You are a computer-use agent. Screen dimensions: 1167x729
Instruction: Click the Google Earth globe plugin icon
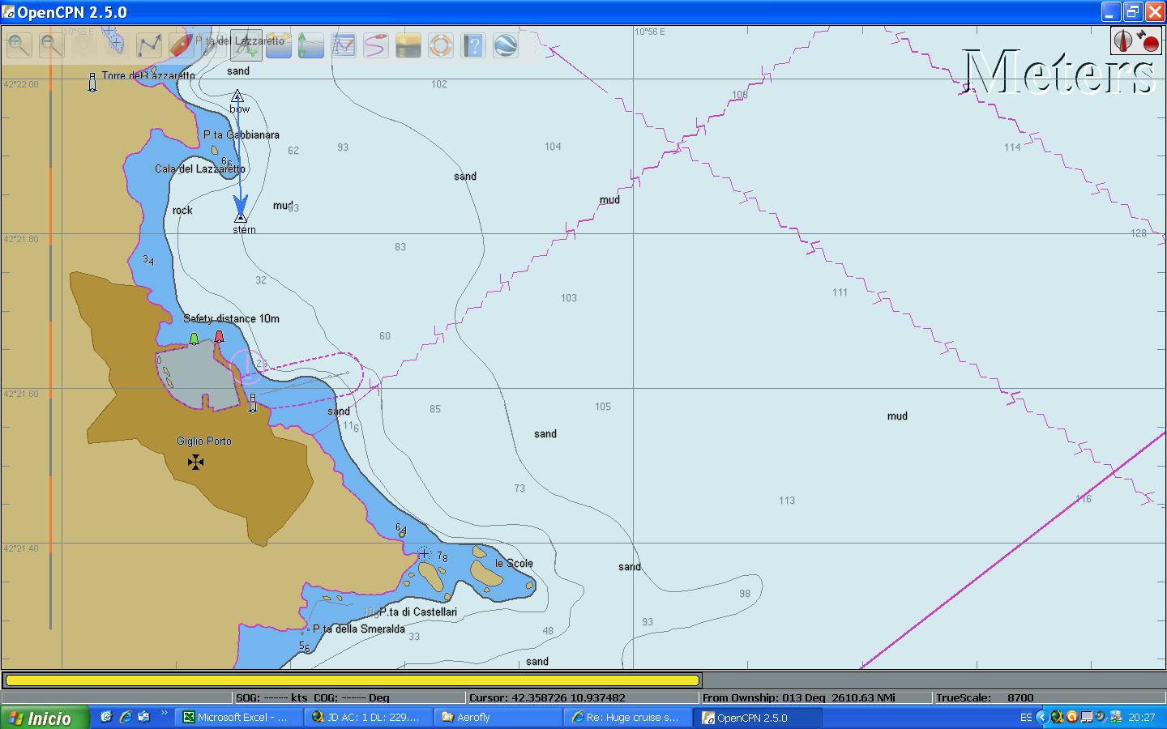506,45
